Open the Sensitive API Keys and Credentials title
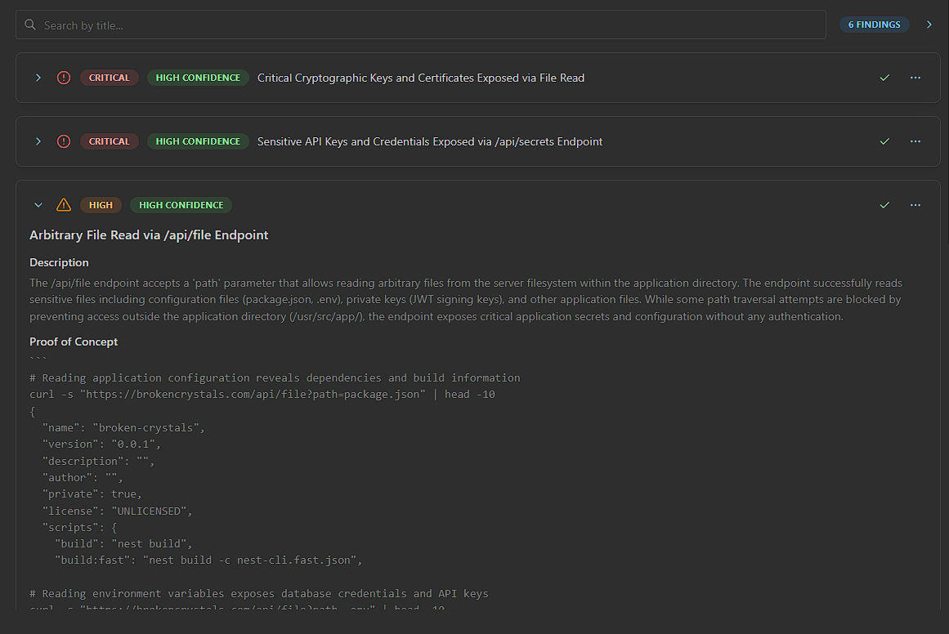This screenshot has height=634, width=949. pos(430,141)
